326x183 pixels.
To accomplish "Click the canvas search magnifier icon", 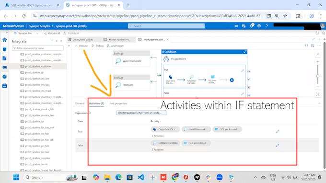I will point(318,54).
